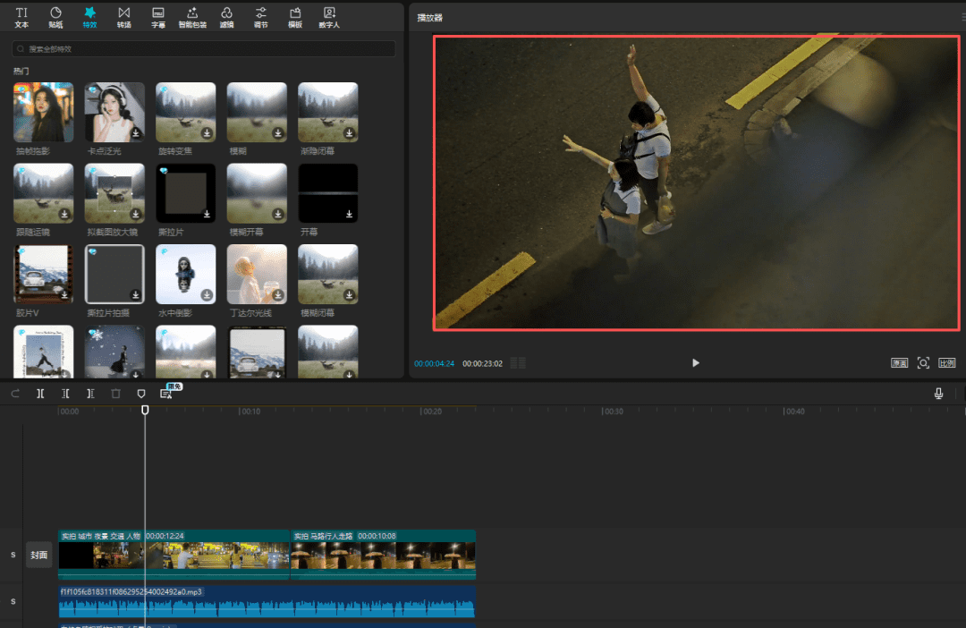This screenshot has width=966, height=628.
Task: Click the 原画 original quality button
Action: (x=899, y=362)
